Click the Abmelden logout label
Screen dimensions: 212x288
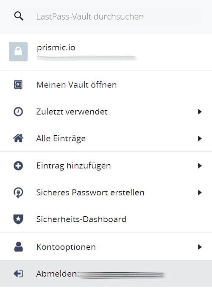click(57, 274)
